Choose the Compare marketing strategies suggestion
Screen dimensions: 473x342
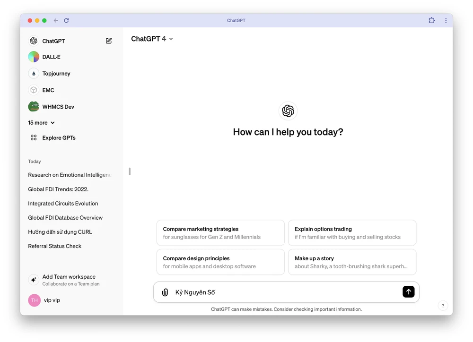tap(220, 233)
